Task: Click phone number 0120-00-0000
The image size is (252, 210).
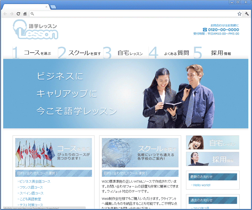Action: point(223,29)
